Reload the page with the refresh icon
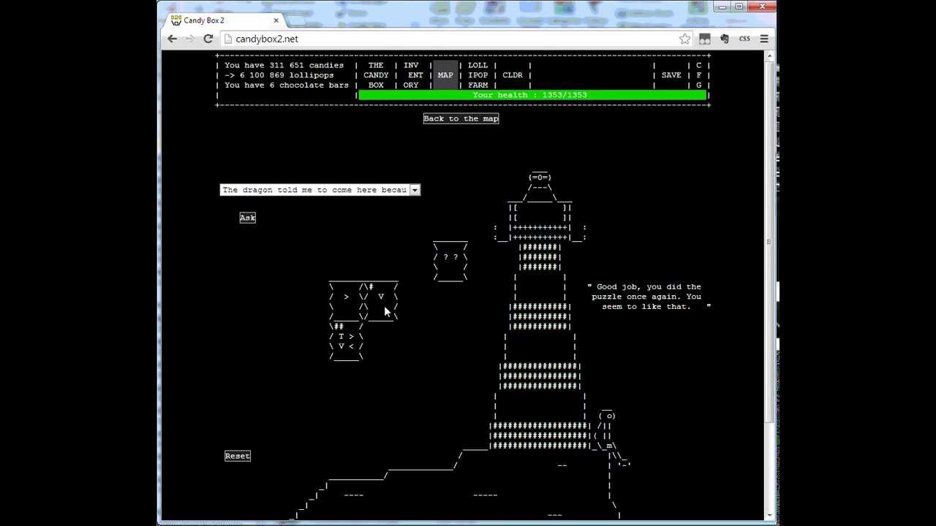Image resolution: width=936 pixels, height=526 pixels. (x=208, y=39)
